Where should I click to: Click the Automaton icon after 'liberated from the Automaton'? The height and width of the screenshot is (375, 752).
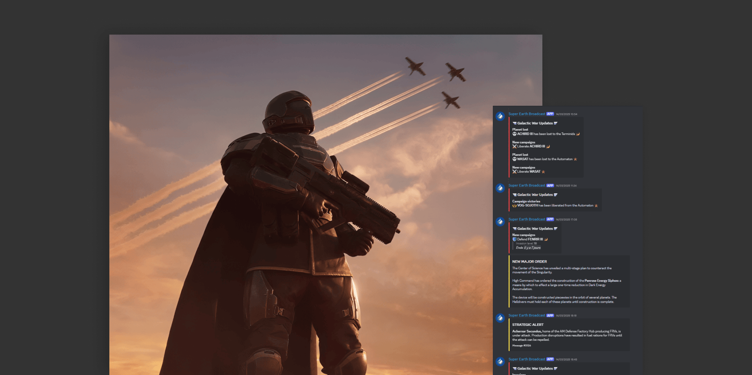pos(596,205)
